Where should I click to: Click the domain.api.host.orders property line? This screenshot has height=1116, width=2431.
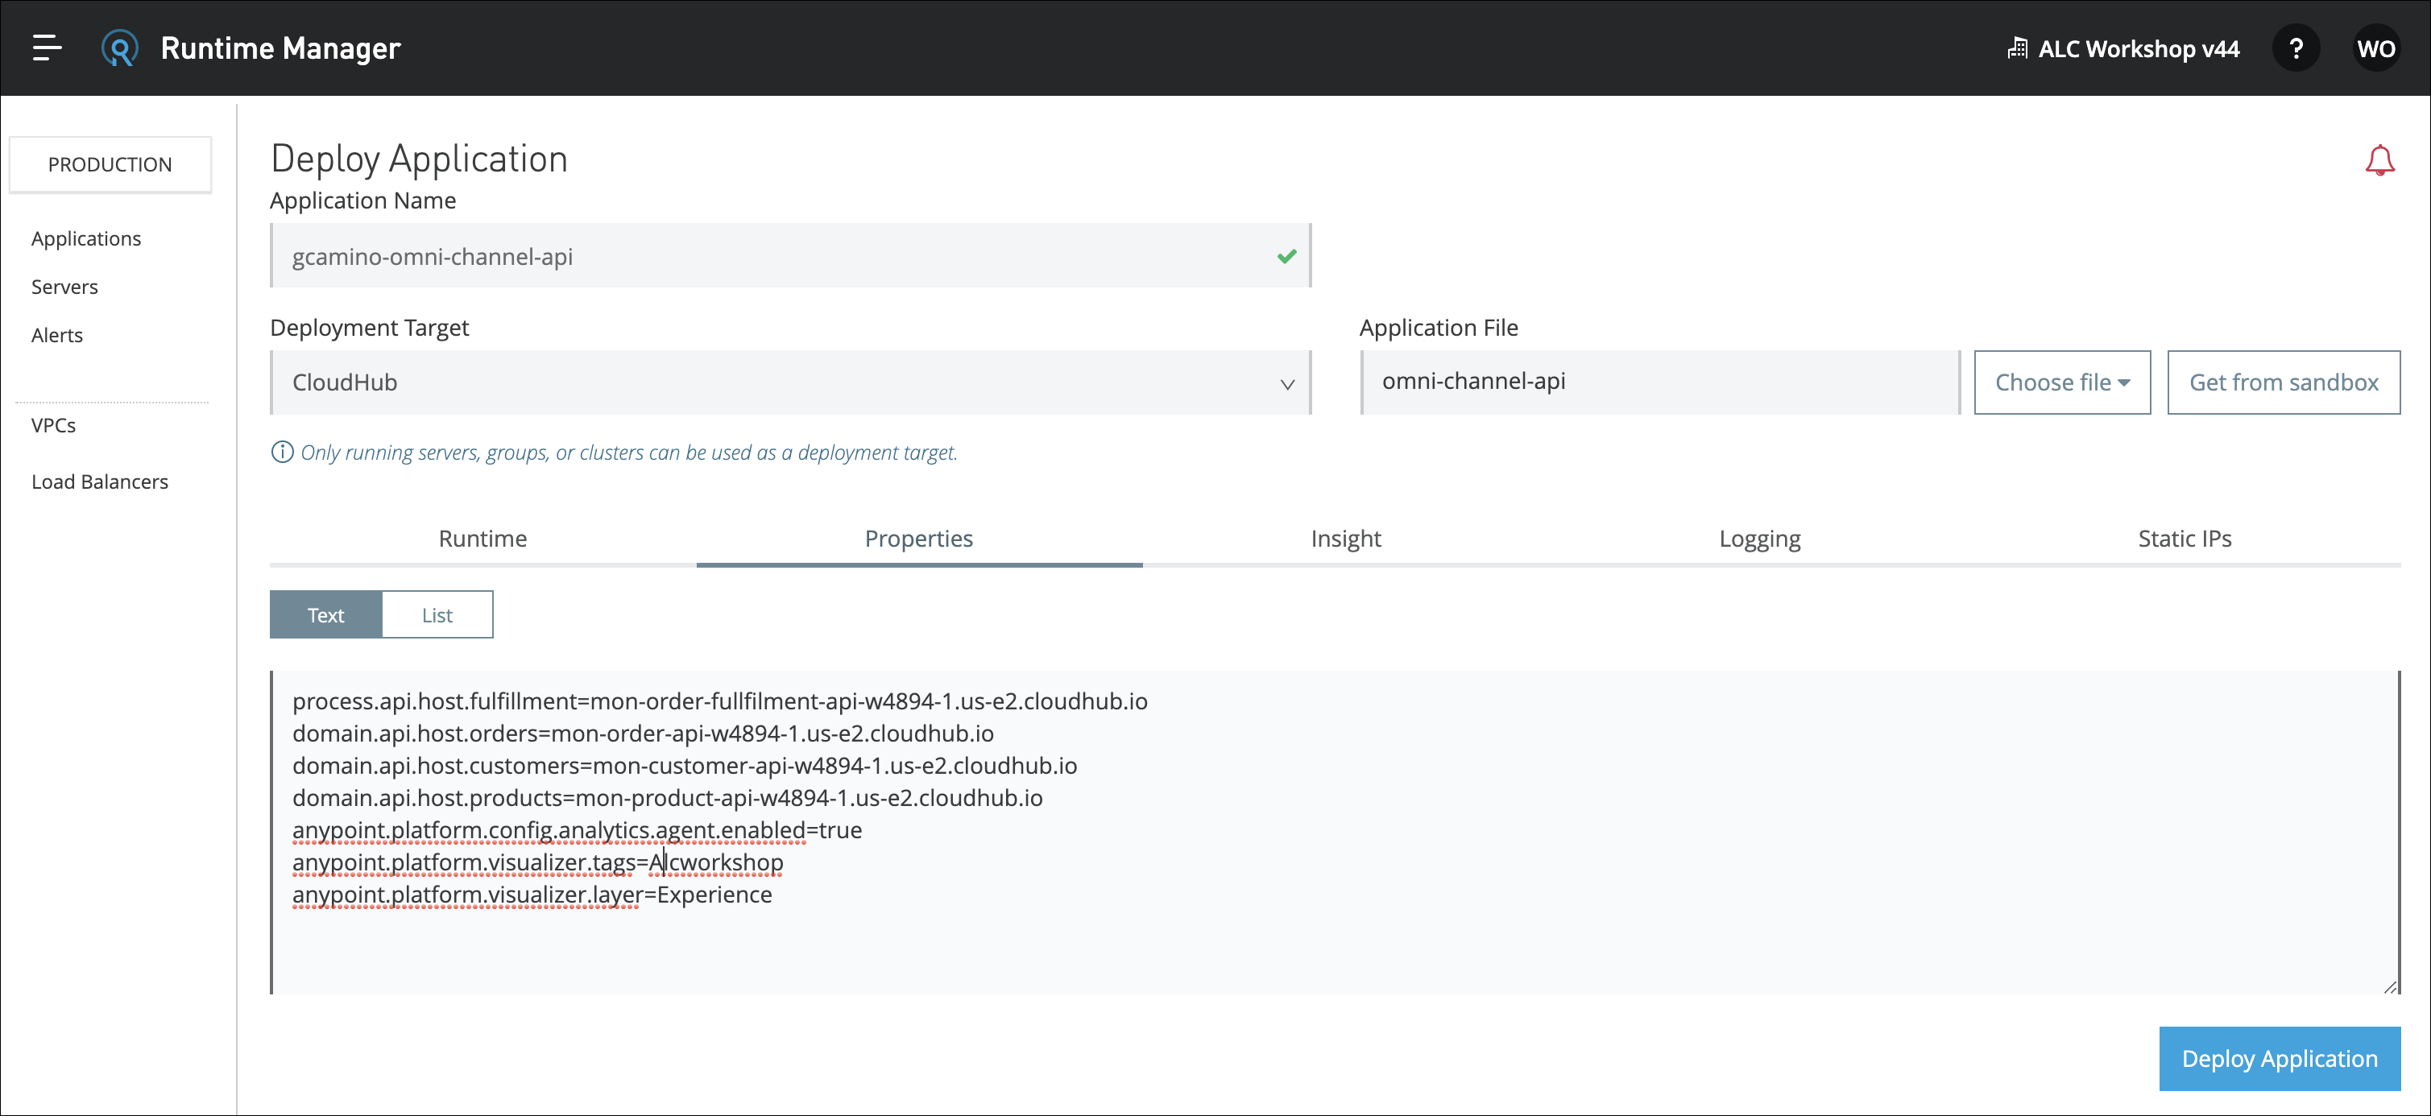click(643, 733)
